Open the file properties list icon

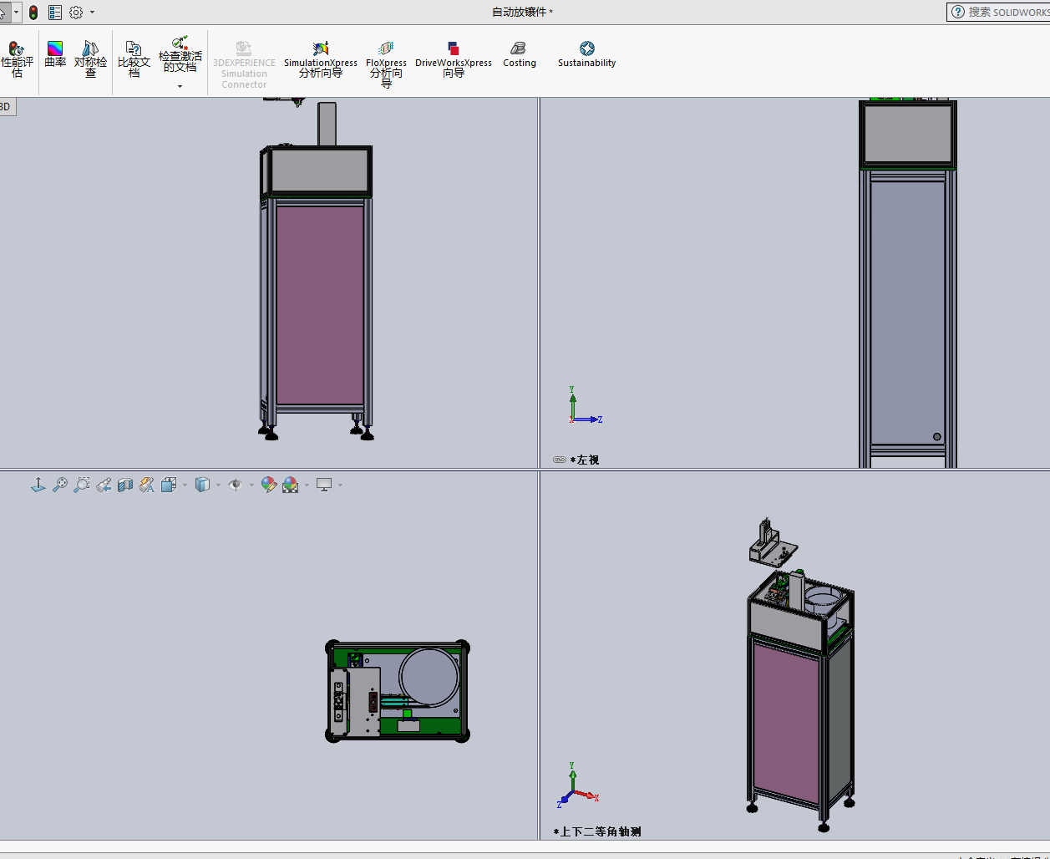pyautogui.click(x=55, y=13)
